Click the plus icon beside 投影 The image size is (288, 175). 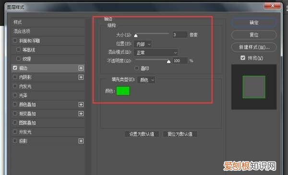81,141
